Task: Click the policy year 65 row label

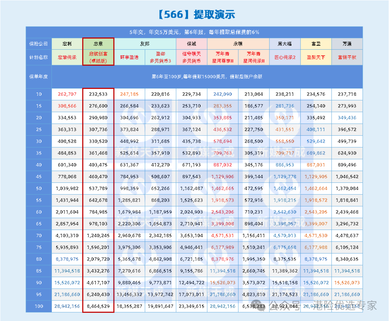Action: (39, 224)
